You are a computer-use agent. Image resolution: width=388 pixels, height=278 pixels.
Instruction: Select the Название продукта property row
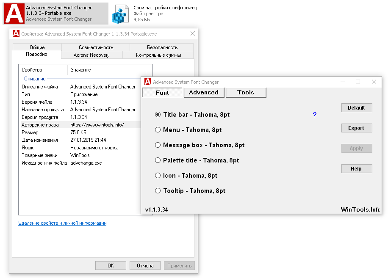[80, 110]
